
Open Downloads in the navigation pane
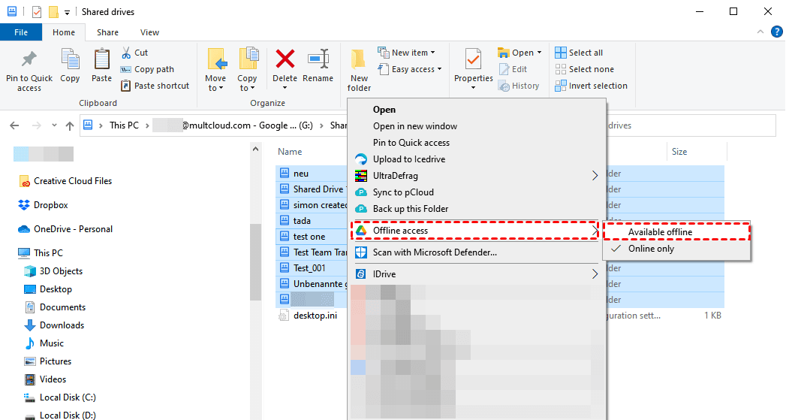click(x=54, y=325)
